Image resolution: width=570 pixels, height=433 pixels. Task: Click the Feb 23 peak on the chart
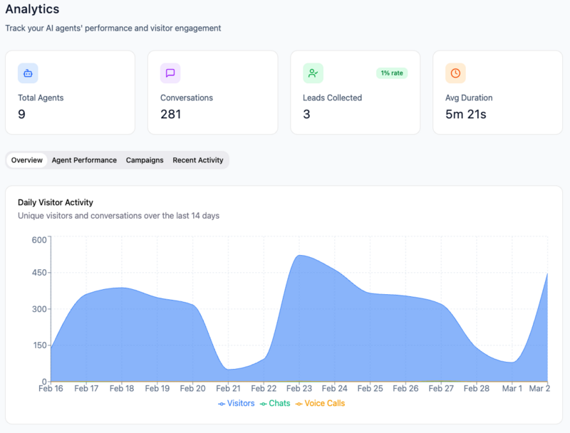[x=299, y=255]
